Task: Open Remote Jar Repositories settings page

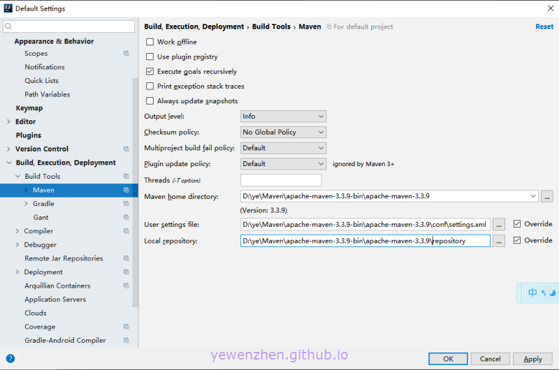Action: 64,258
